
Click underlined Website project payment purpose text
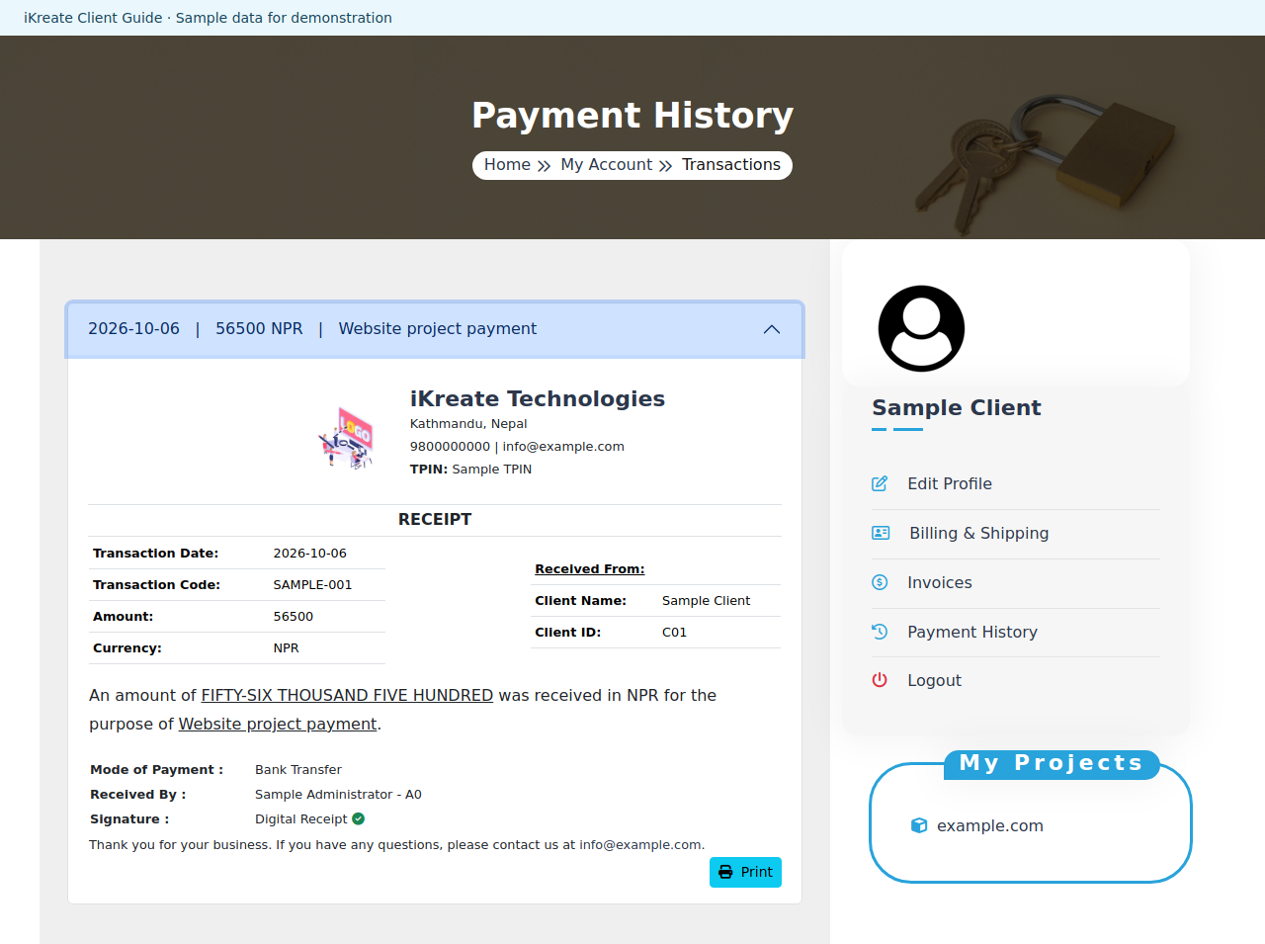click(278, 724)
